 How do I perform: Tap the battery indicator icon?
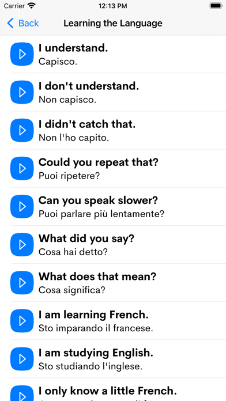point(216,6)
